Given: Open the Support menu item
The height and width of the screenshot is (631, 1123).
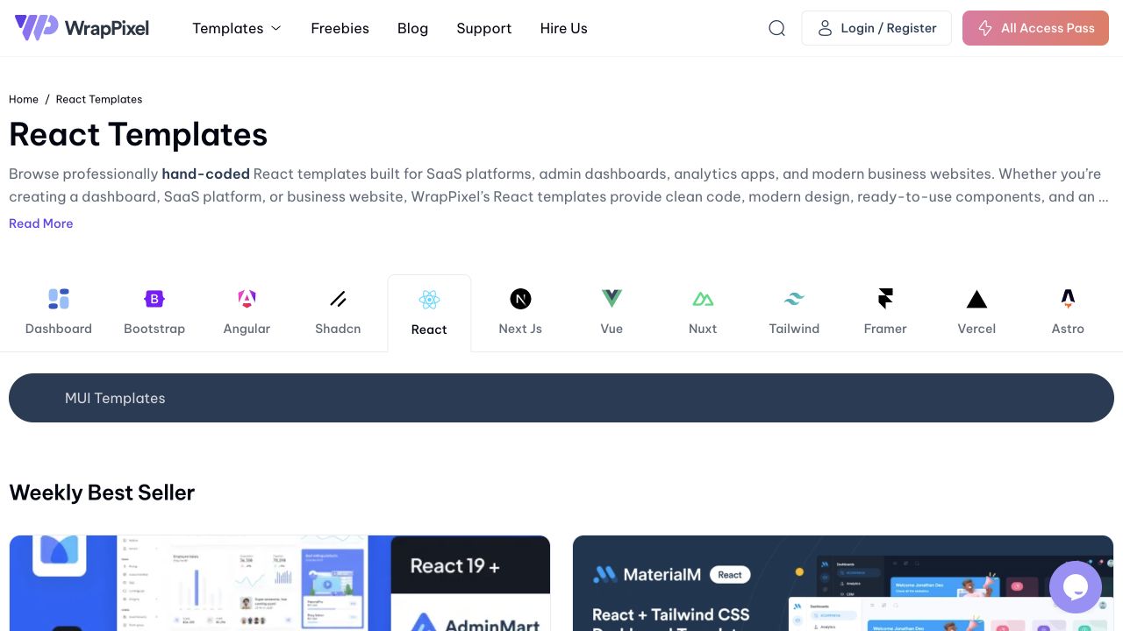Looking at the screenshot, I should point(483,28).
